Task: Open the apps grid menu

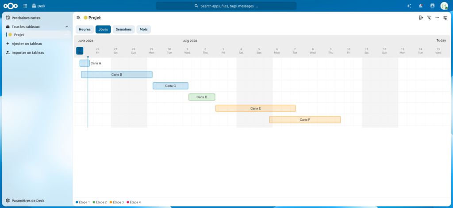Action: click(x=25, y=6)
